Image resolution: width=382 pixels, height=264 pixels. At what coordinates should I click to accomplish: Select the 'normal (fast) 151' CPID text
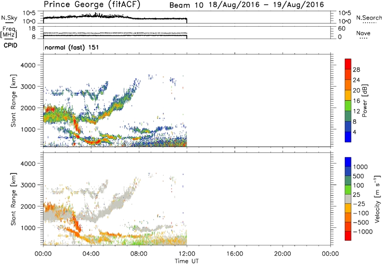(x=72, y=47)
